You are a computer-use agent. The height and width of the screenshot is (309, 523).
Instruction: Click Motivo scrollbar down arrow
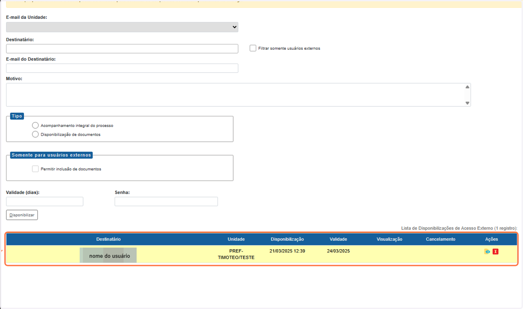(x=468, y=103)
